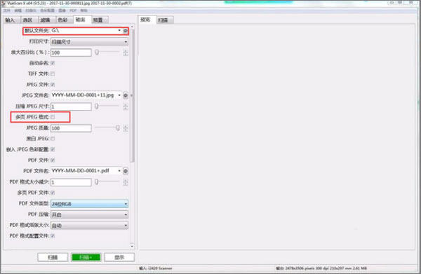
Task: Open the 文件 file menu
Action: pos(7,11)
